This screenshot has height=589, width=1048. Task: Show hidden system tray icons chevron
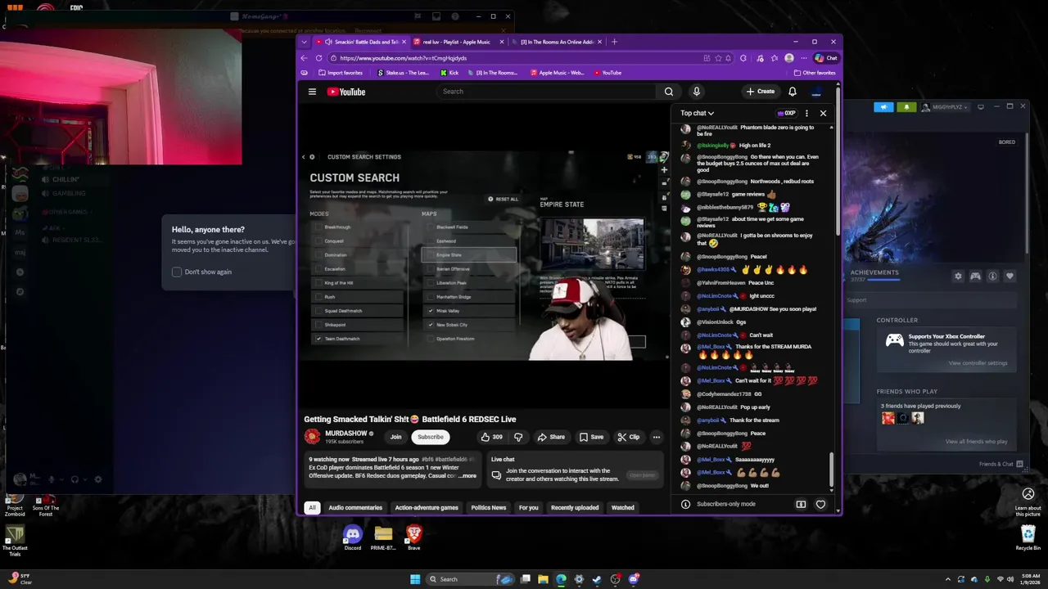(948, 579)
